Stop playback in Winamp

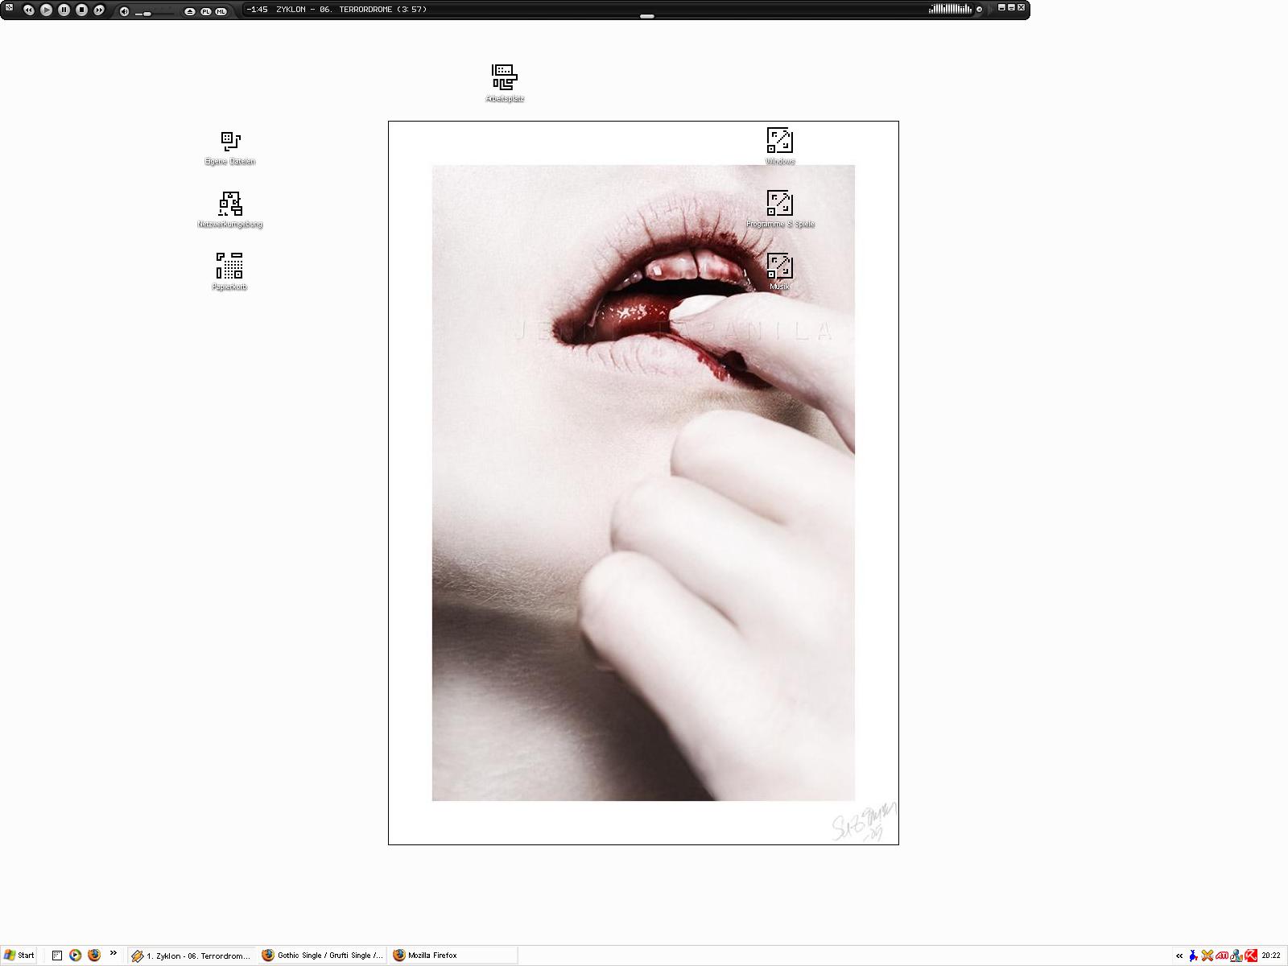(x=81, y=10)
